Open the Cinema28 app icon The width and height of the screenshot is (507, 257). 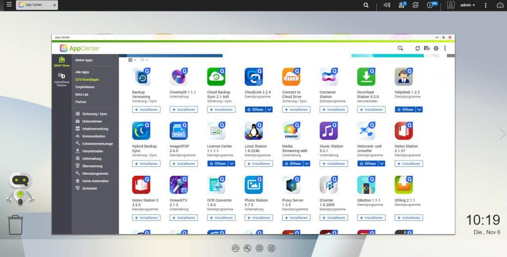tap(179, 77)
